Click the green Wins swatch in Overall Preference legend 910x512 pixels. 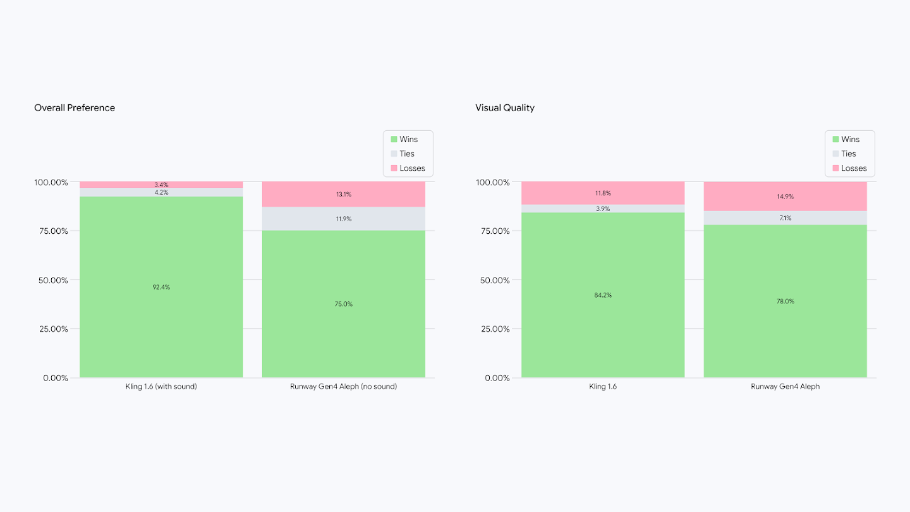pos(394,140)
